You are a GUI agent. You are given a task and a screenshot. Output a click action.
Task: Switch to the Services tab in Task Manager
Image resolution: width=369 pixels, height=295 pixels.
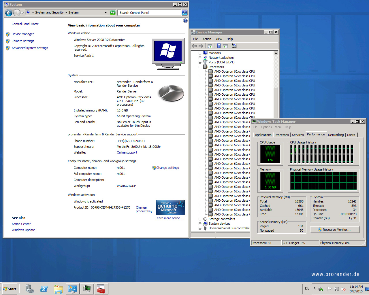pos(298,135)
